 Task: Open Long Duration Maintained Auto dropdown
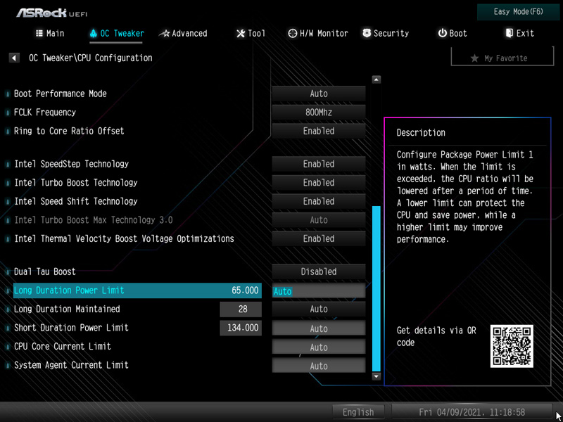319,309
